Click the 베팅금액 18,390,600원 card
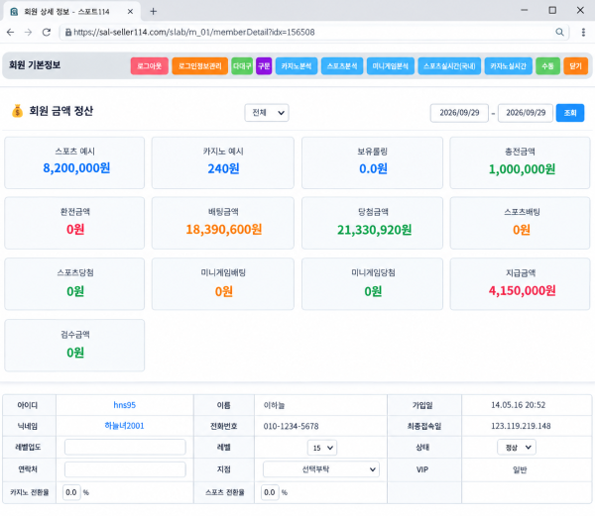This screenshot has width=595, height=516. [x=223, y=223]
